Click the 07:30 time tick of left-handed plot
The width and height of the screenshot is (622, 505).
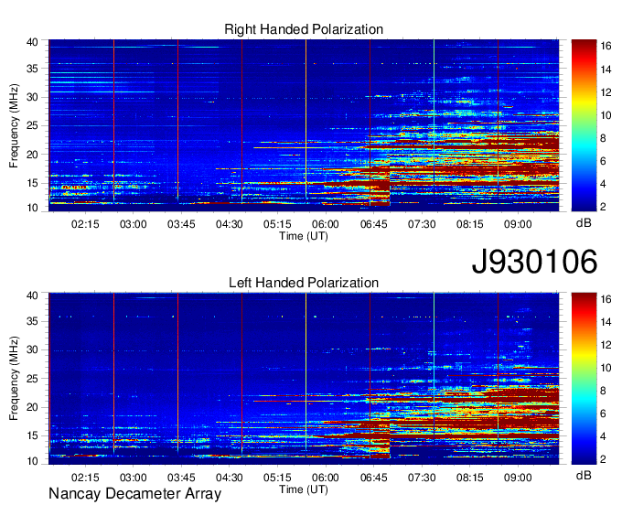click(x=422, y=478)
